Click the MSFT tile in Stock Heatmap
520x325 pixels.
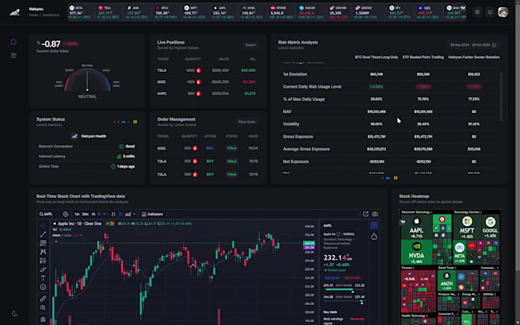pos(467,227)
